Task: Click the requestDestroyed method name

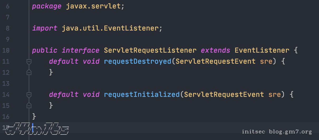Action: tap(137, 62)
